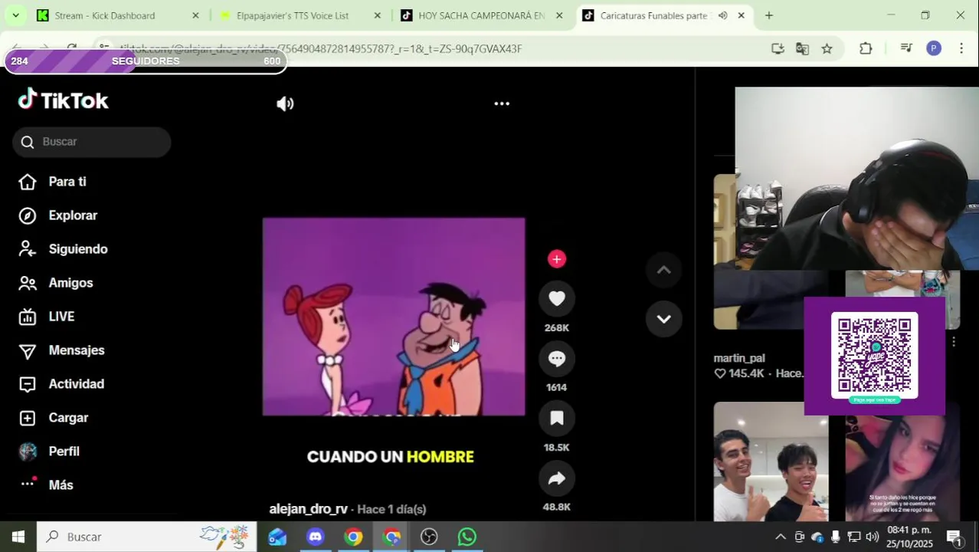Show hidden system tray icons

point(780,537)
